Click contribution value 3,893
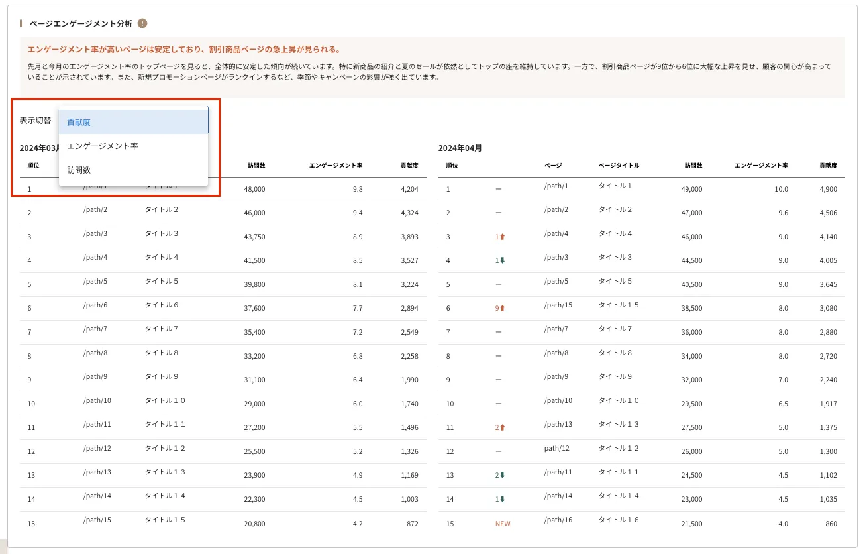Image resolution: width=865 pixels, height=554 pixels. [409, 237]
